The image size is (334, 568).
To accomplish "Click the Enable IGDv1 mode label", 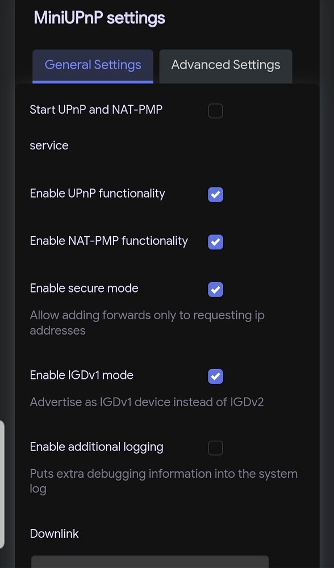I will coord(81,375).
